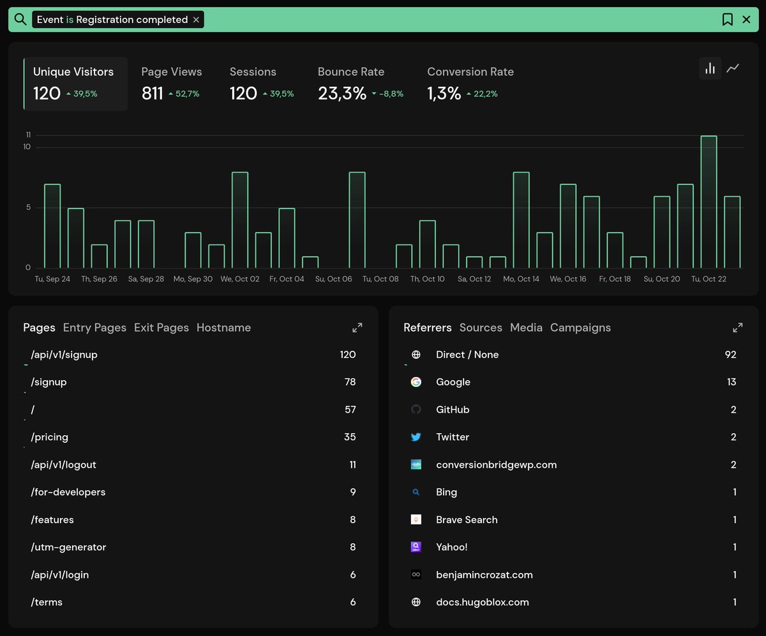Click the Bing search icon
Screen dimensions: 766x636
[416, 492]
